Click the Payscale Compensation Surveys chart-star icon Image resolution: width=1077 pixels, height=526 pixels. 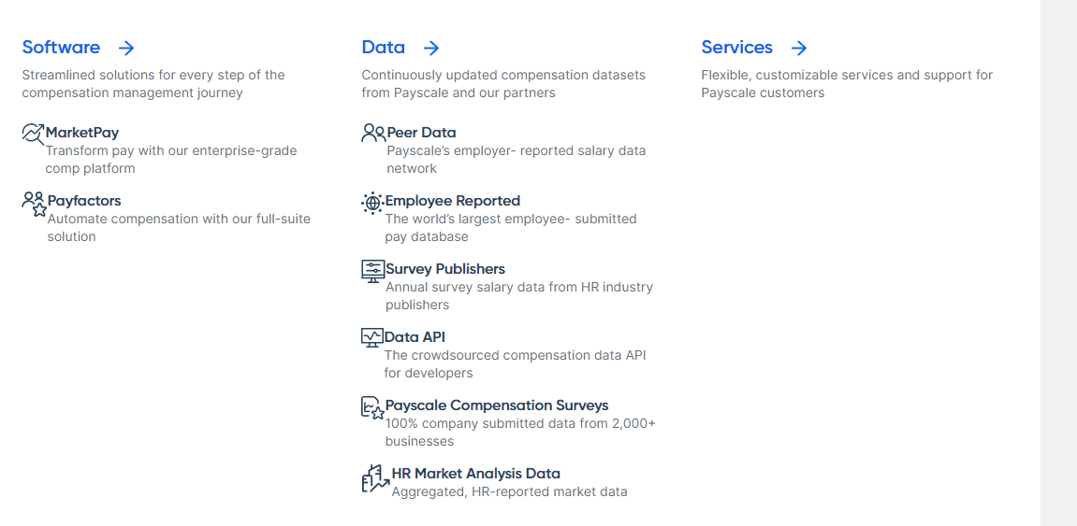(373, 408)
